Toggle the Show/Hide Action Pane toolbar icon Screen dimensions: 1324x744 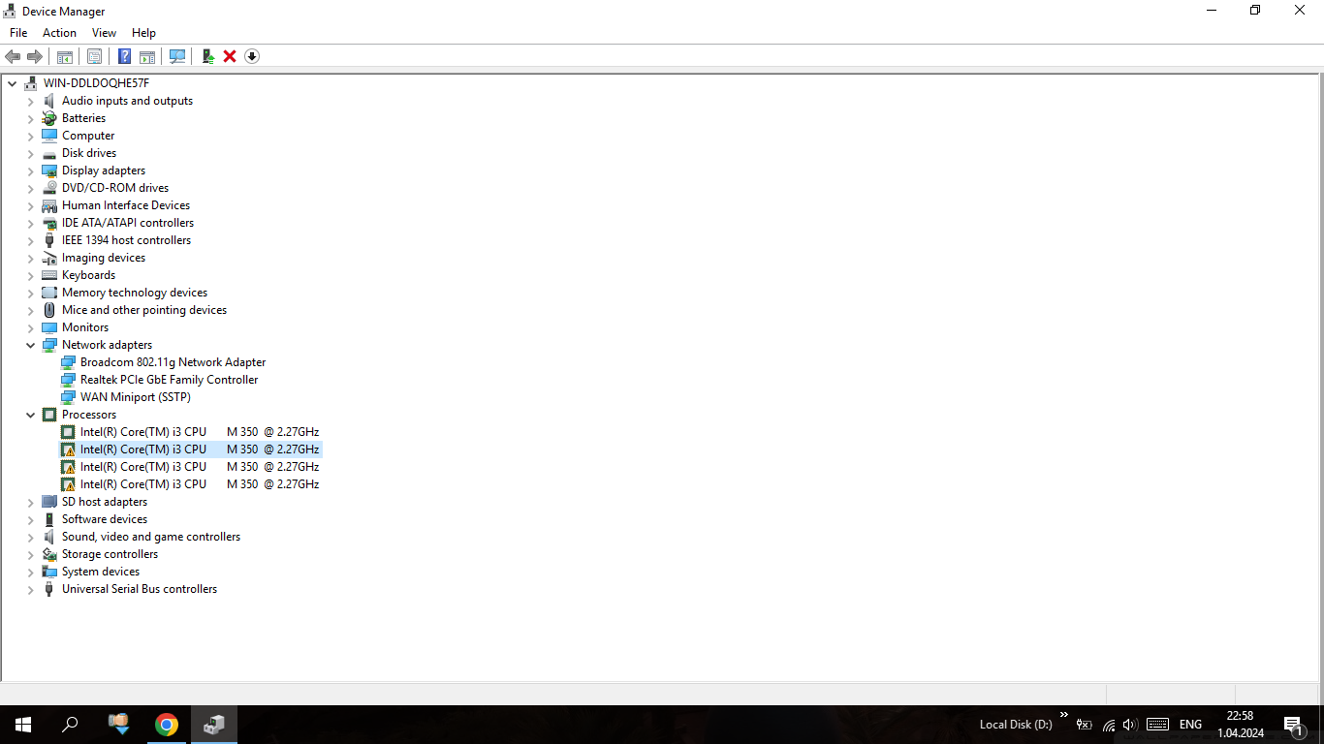click(x=147, y=56)
